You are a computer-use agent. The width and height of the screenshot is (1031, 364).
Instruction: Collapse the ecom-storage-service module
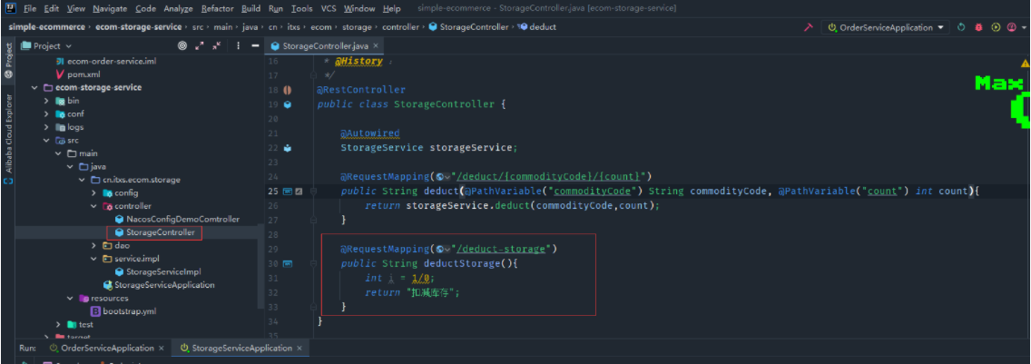pyautogui.click(x=34, y=87)
